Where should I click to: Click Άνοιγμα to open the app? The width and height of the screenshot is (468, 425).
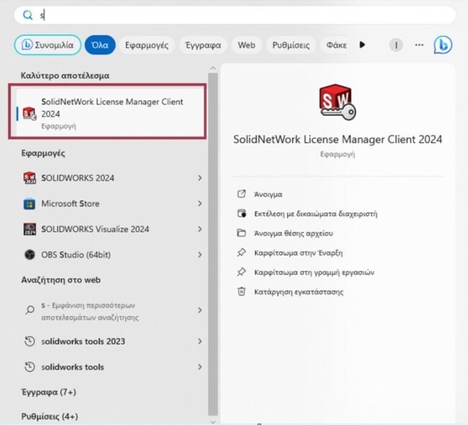pos(268,194)
